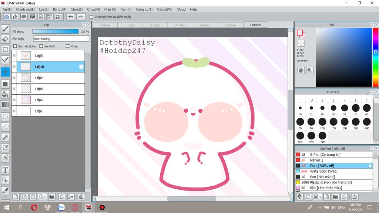The height and width of the screenshot is (213, 379).
Task: Click the duplicate layer icon
Action: pos(62,197)
